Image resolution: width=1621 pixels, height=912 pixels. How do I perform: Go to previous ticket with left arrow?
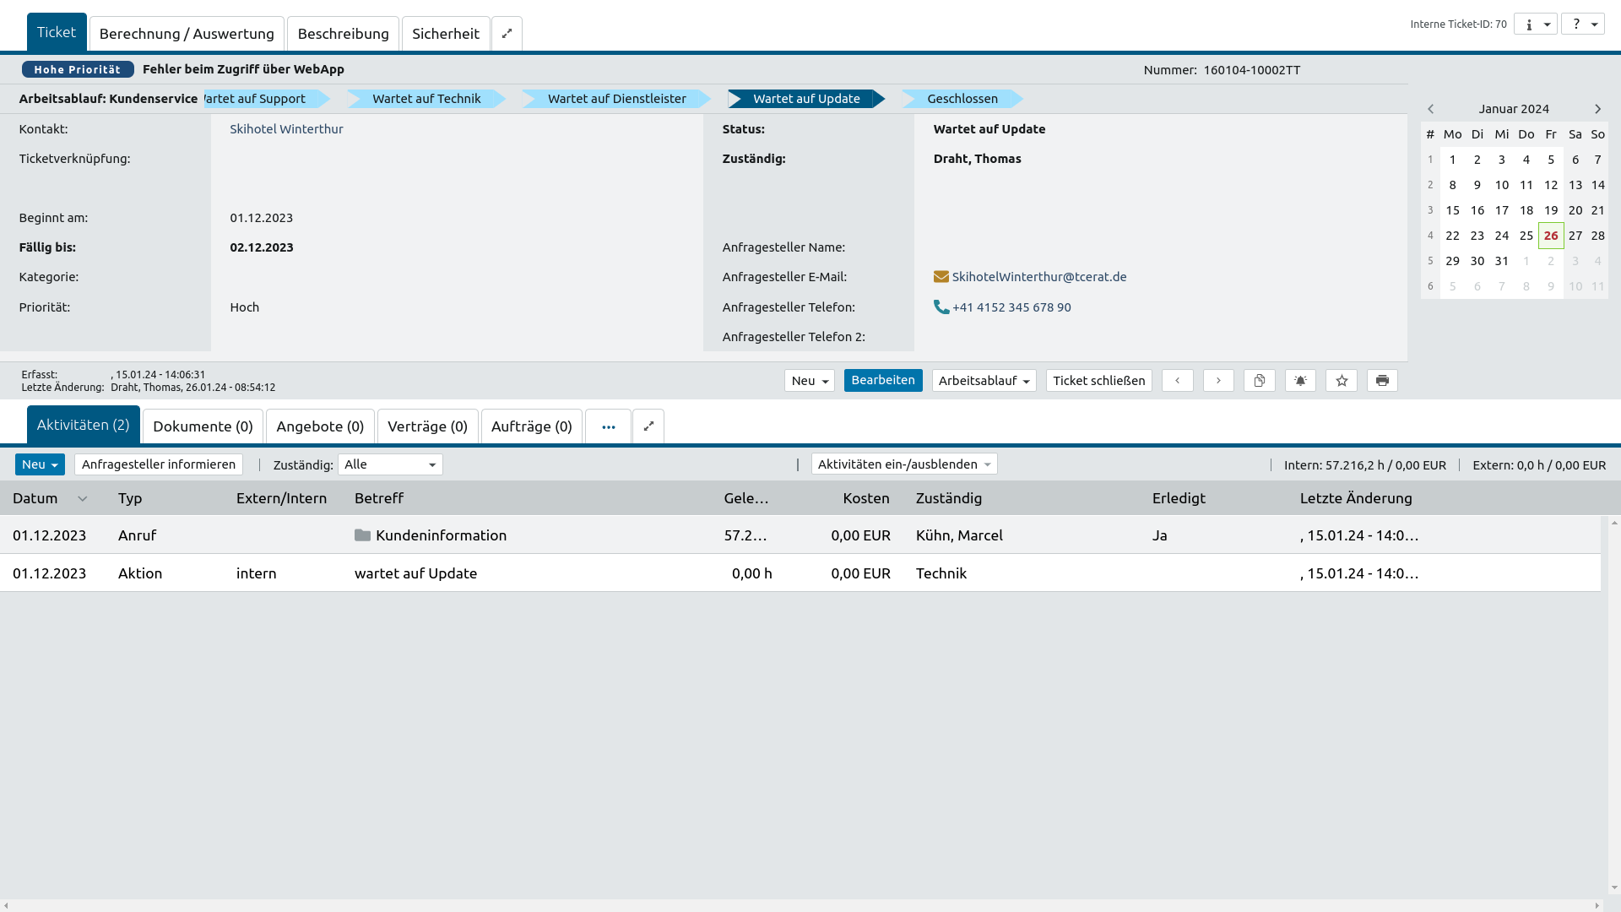(1177, 381)
